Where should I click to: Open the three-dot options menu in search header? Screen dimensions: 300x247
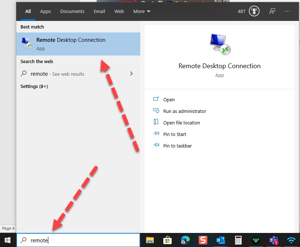287,11
